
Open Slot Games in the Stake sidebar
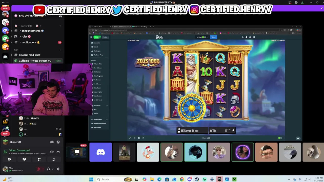pos(97,72)
